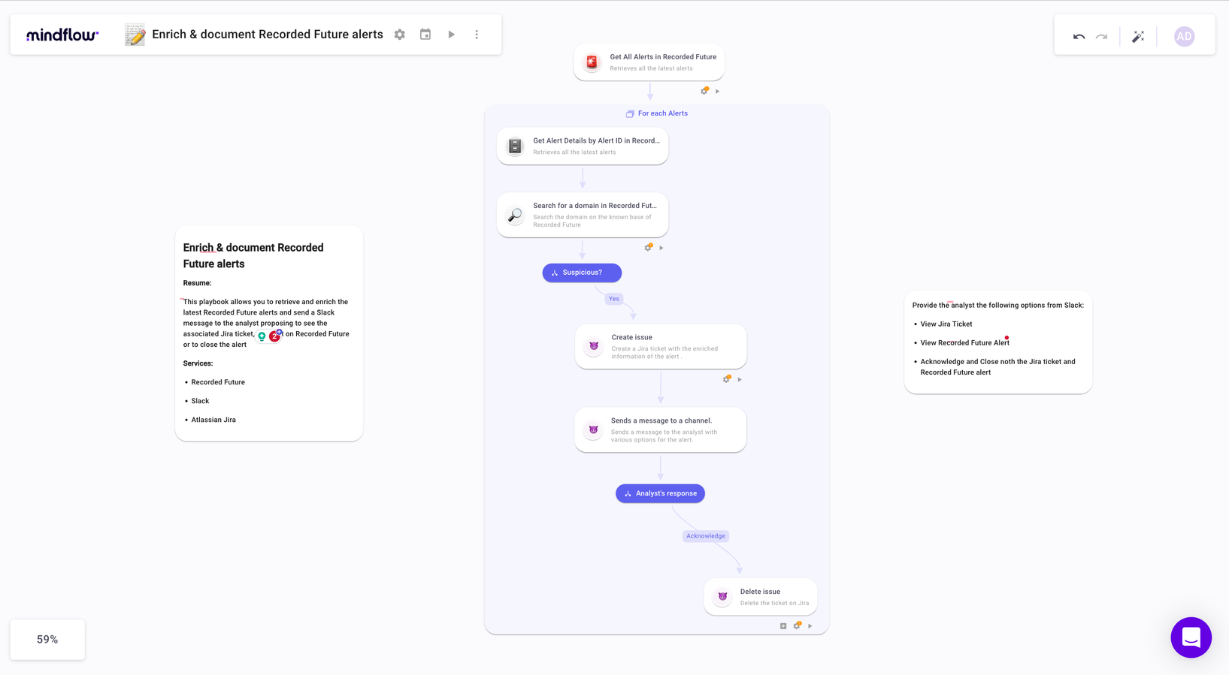Select the Create issue node

coord(661,346)
